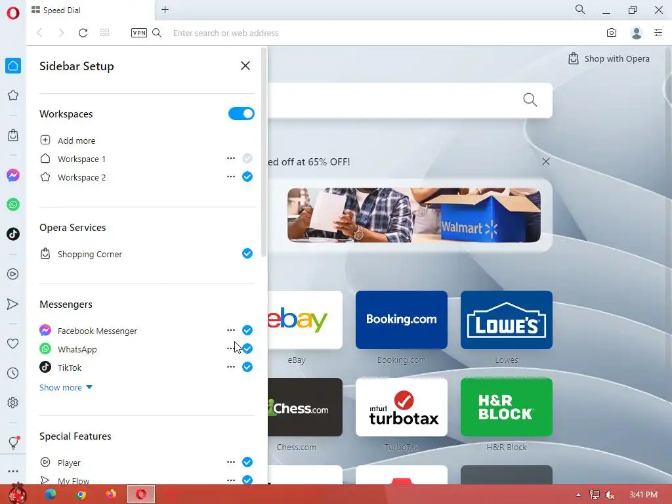
Task: Open Firefox from the taskbar
Action: coord(111,494)
